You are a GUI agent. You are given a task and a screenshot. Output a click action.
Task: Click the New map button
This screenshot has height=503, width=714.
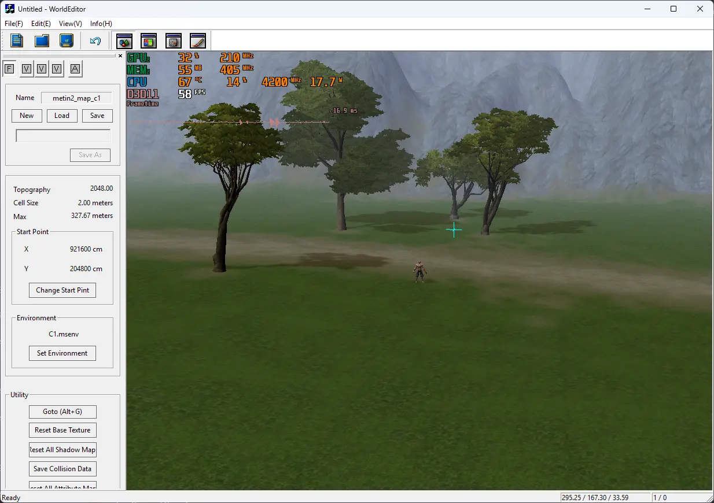pyautogui.click(x=27, y=116)
